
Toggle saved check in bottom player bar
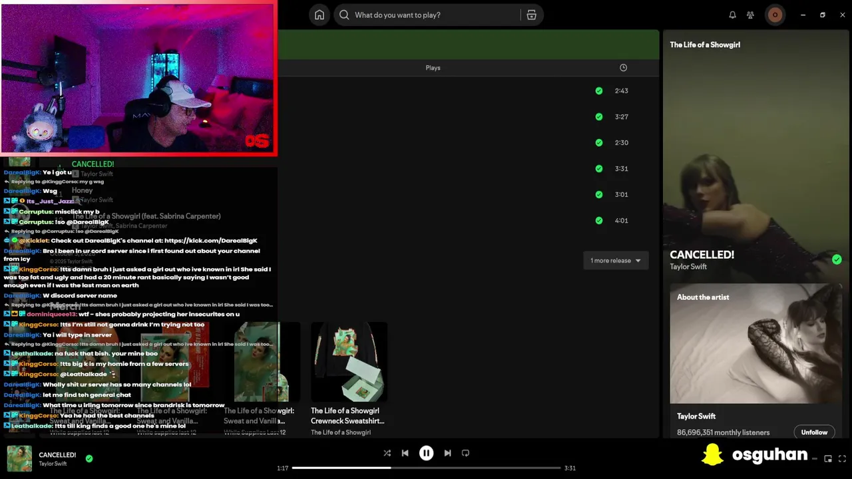pyautogui.click(x=89, y=458)
